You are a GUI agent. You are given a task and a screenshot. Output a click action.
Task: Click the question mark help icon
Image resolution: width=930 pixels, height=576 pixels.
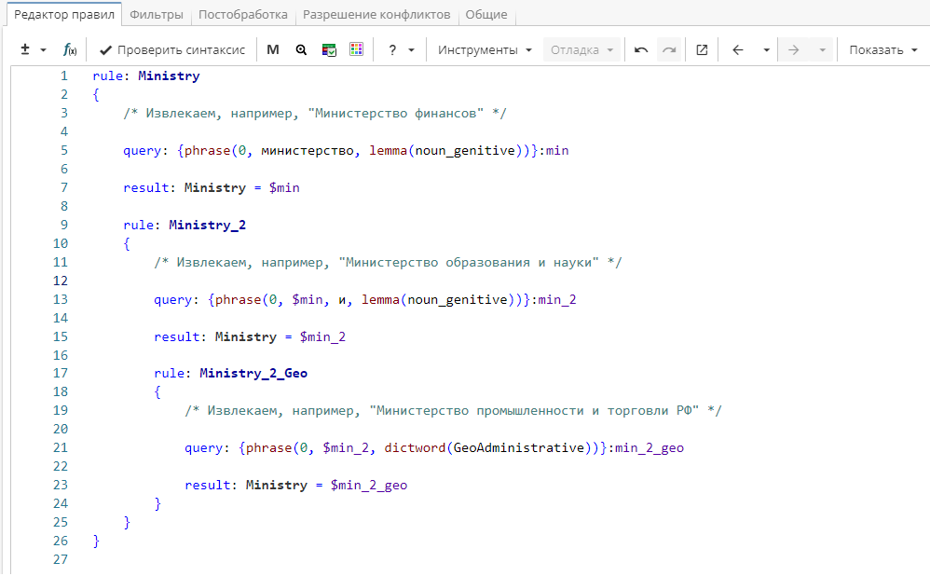(392, 49)
